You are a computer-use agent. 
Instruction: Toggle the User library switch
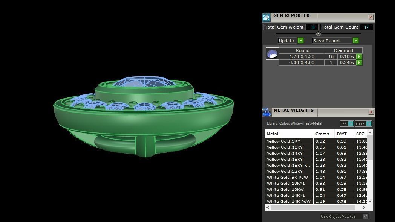[x=369, y=124]
